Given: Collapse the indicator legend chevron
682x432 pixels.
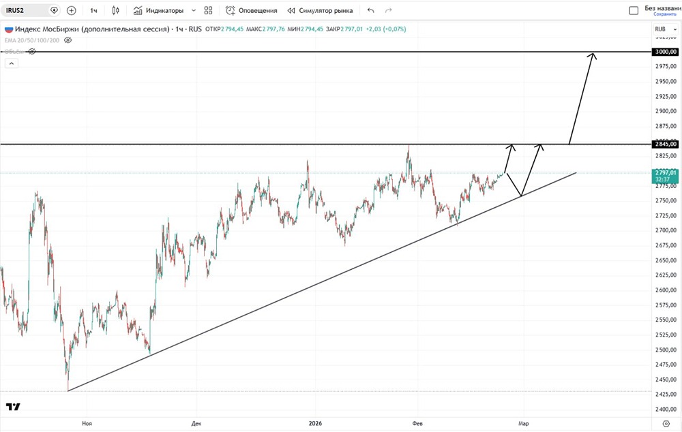Looking at the screenshot, I should coord(12,63).
